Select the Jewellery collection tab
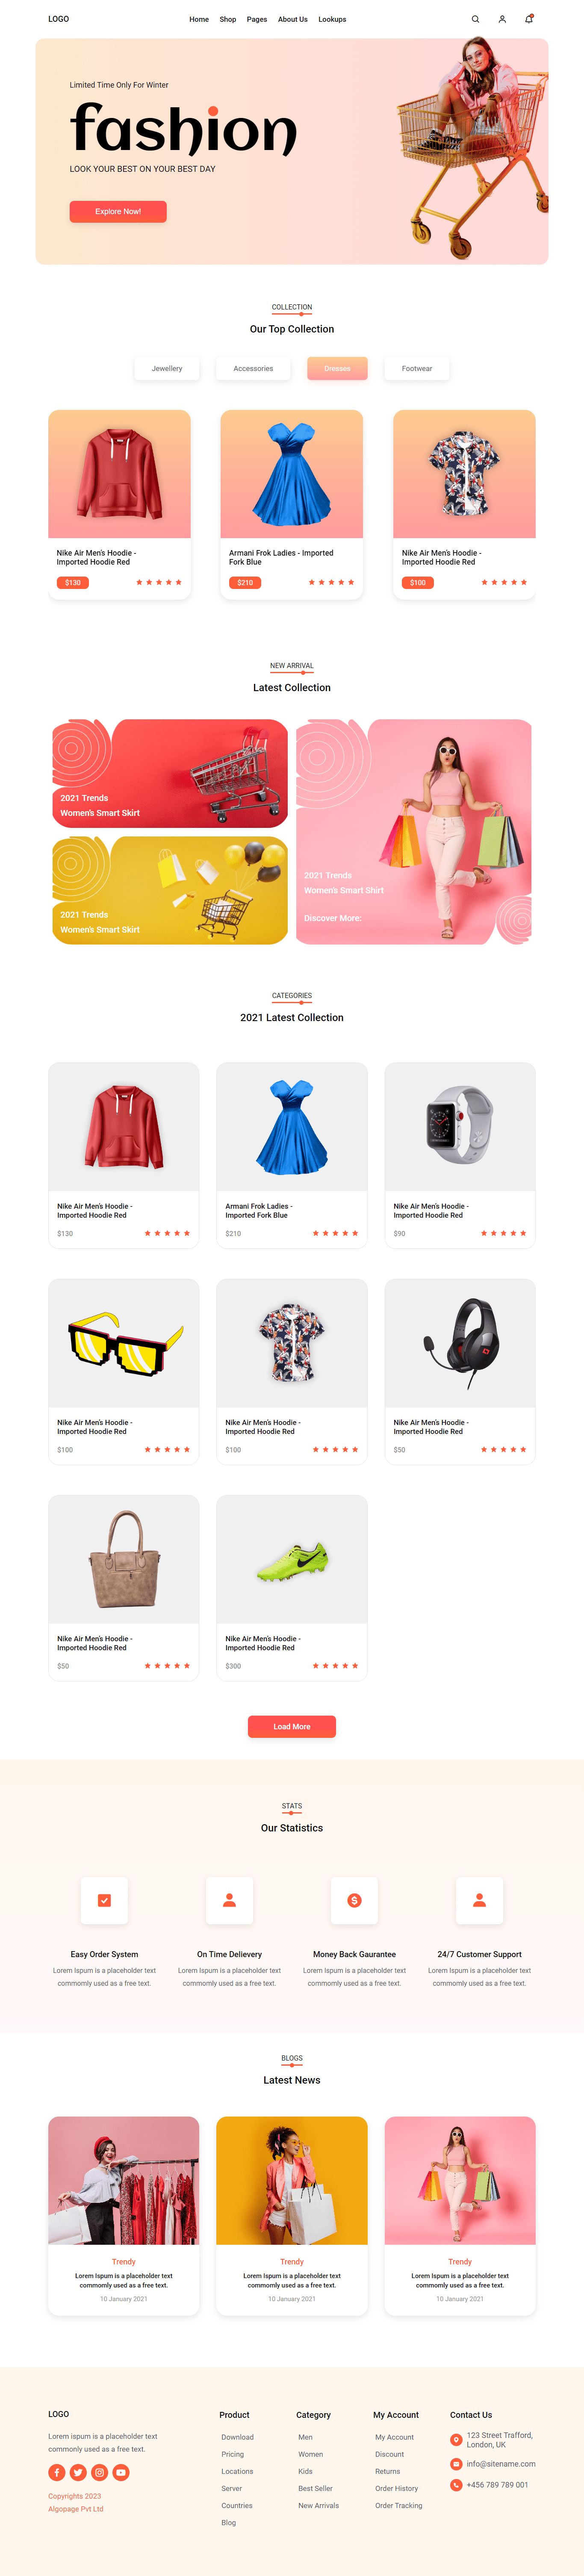 pyautogui.click(x=167, y=368)
